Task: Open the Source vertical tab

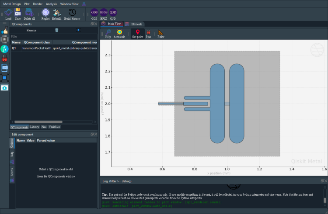Action: [12, 174]
